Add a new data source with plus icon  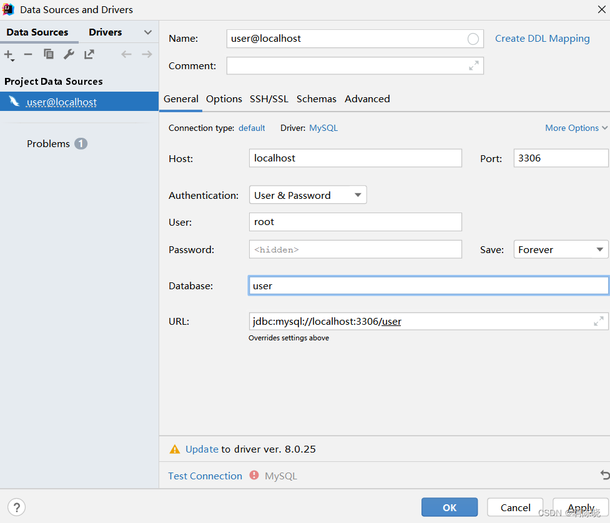coord(9,55)
